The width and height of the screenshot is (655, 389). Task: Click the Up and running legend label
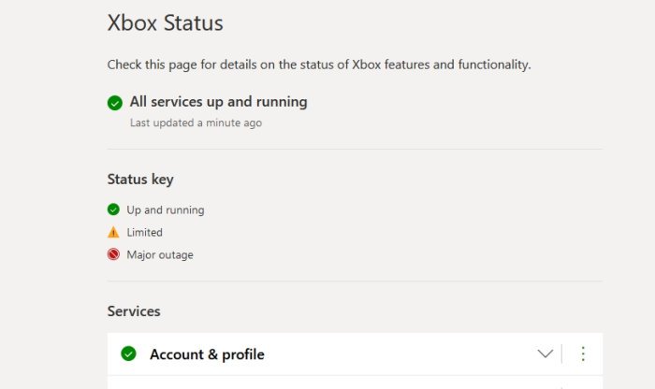click(166, 210)
